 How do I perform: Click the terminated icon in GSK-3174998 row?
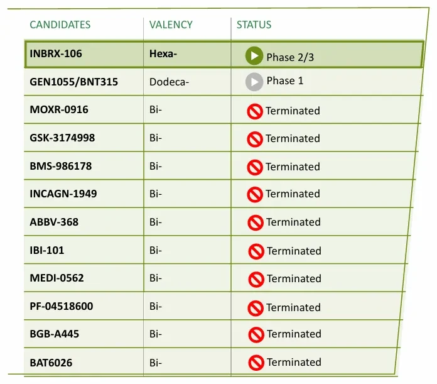[x=255, y=139]
